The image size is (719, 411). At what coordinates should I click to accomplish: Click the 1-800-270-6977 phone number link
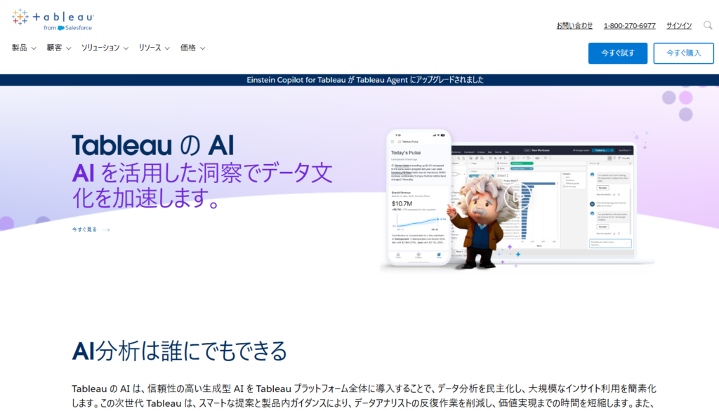coord(629,25)
